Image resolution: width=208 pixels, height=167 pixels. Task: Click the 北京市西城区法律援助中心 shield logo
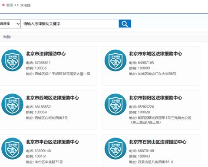[12, 104]
